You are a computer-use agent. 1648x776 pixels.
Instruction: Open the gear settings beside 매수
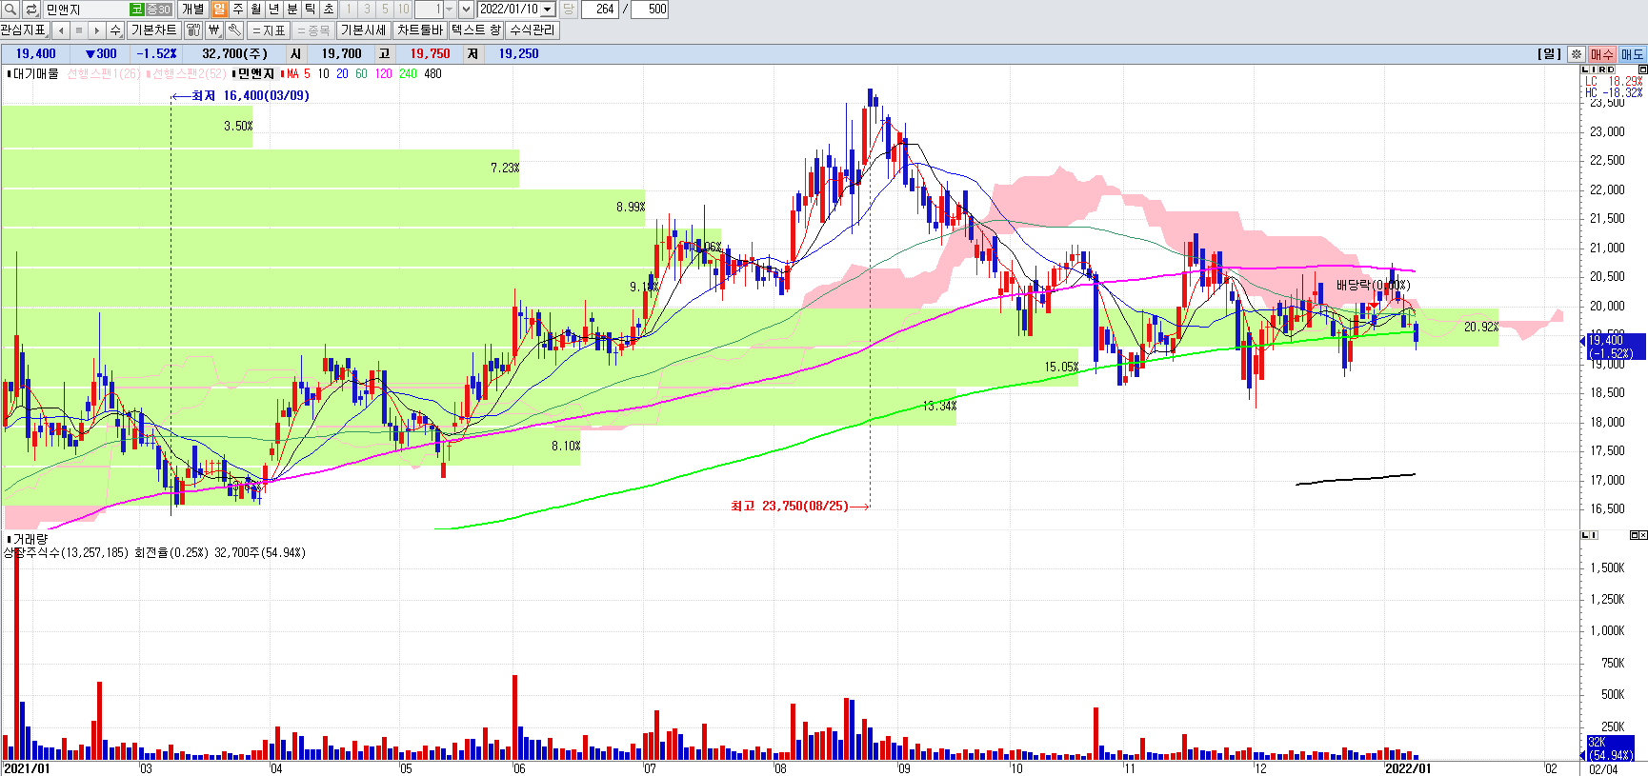coord(1577,54)
